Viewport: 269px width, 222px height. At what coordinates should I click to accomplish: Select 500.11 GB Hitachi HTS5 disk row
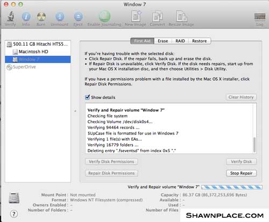38,44
